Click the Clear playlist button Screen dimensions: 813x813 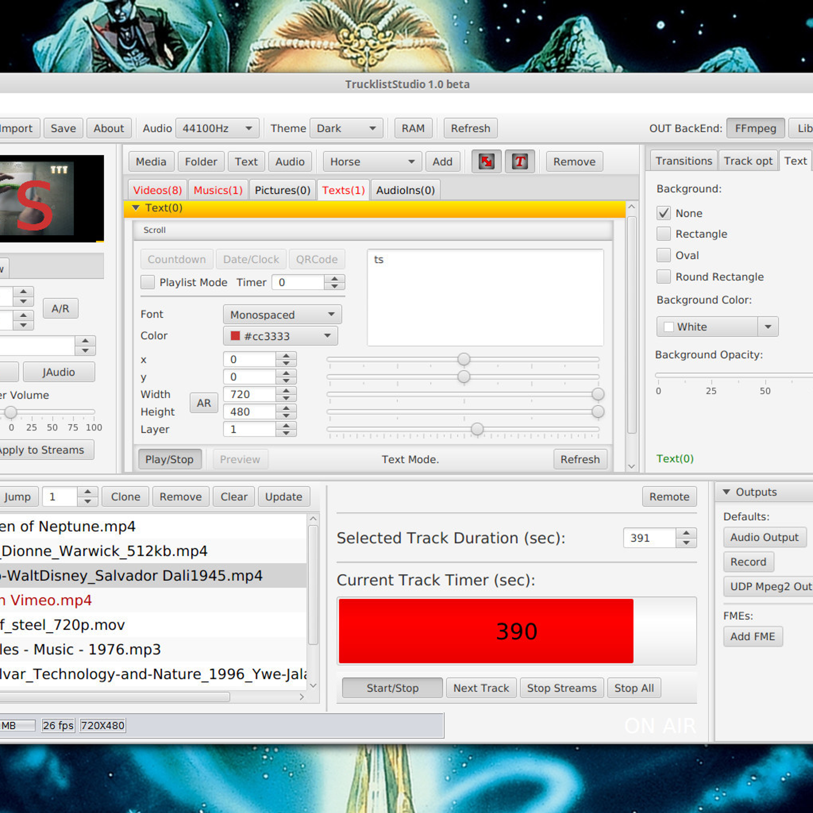coord(234,496)
